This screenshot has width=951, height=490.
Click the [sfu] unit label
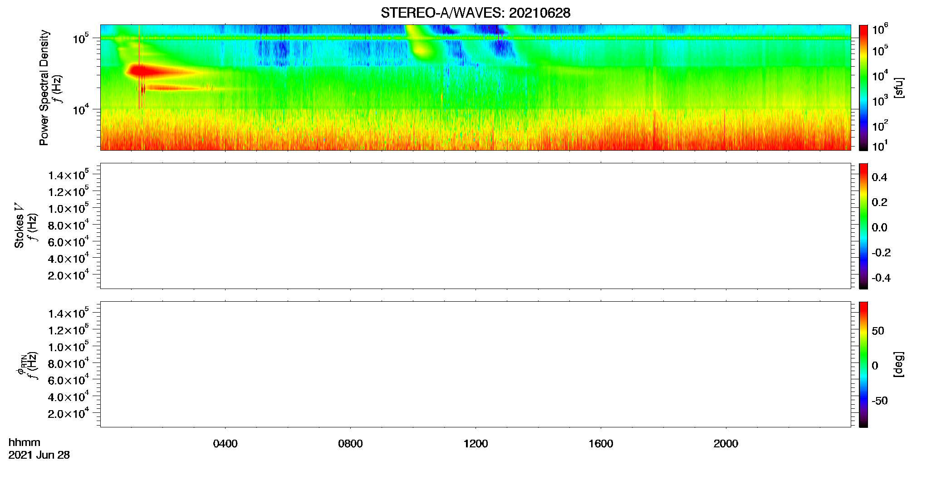899,88
